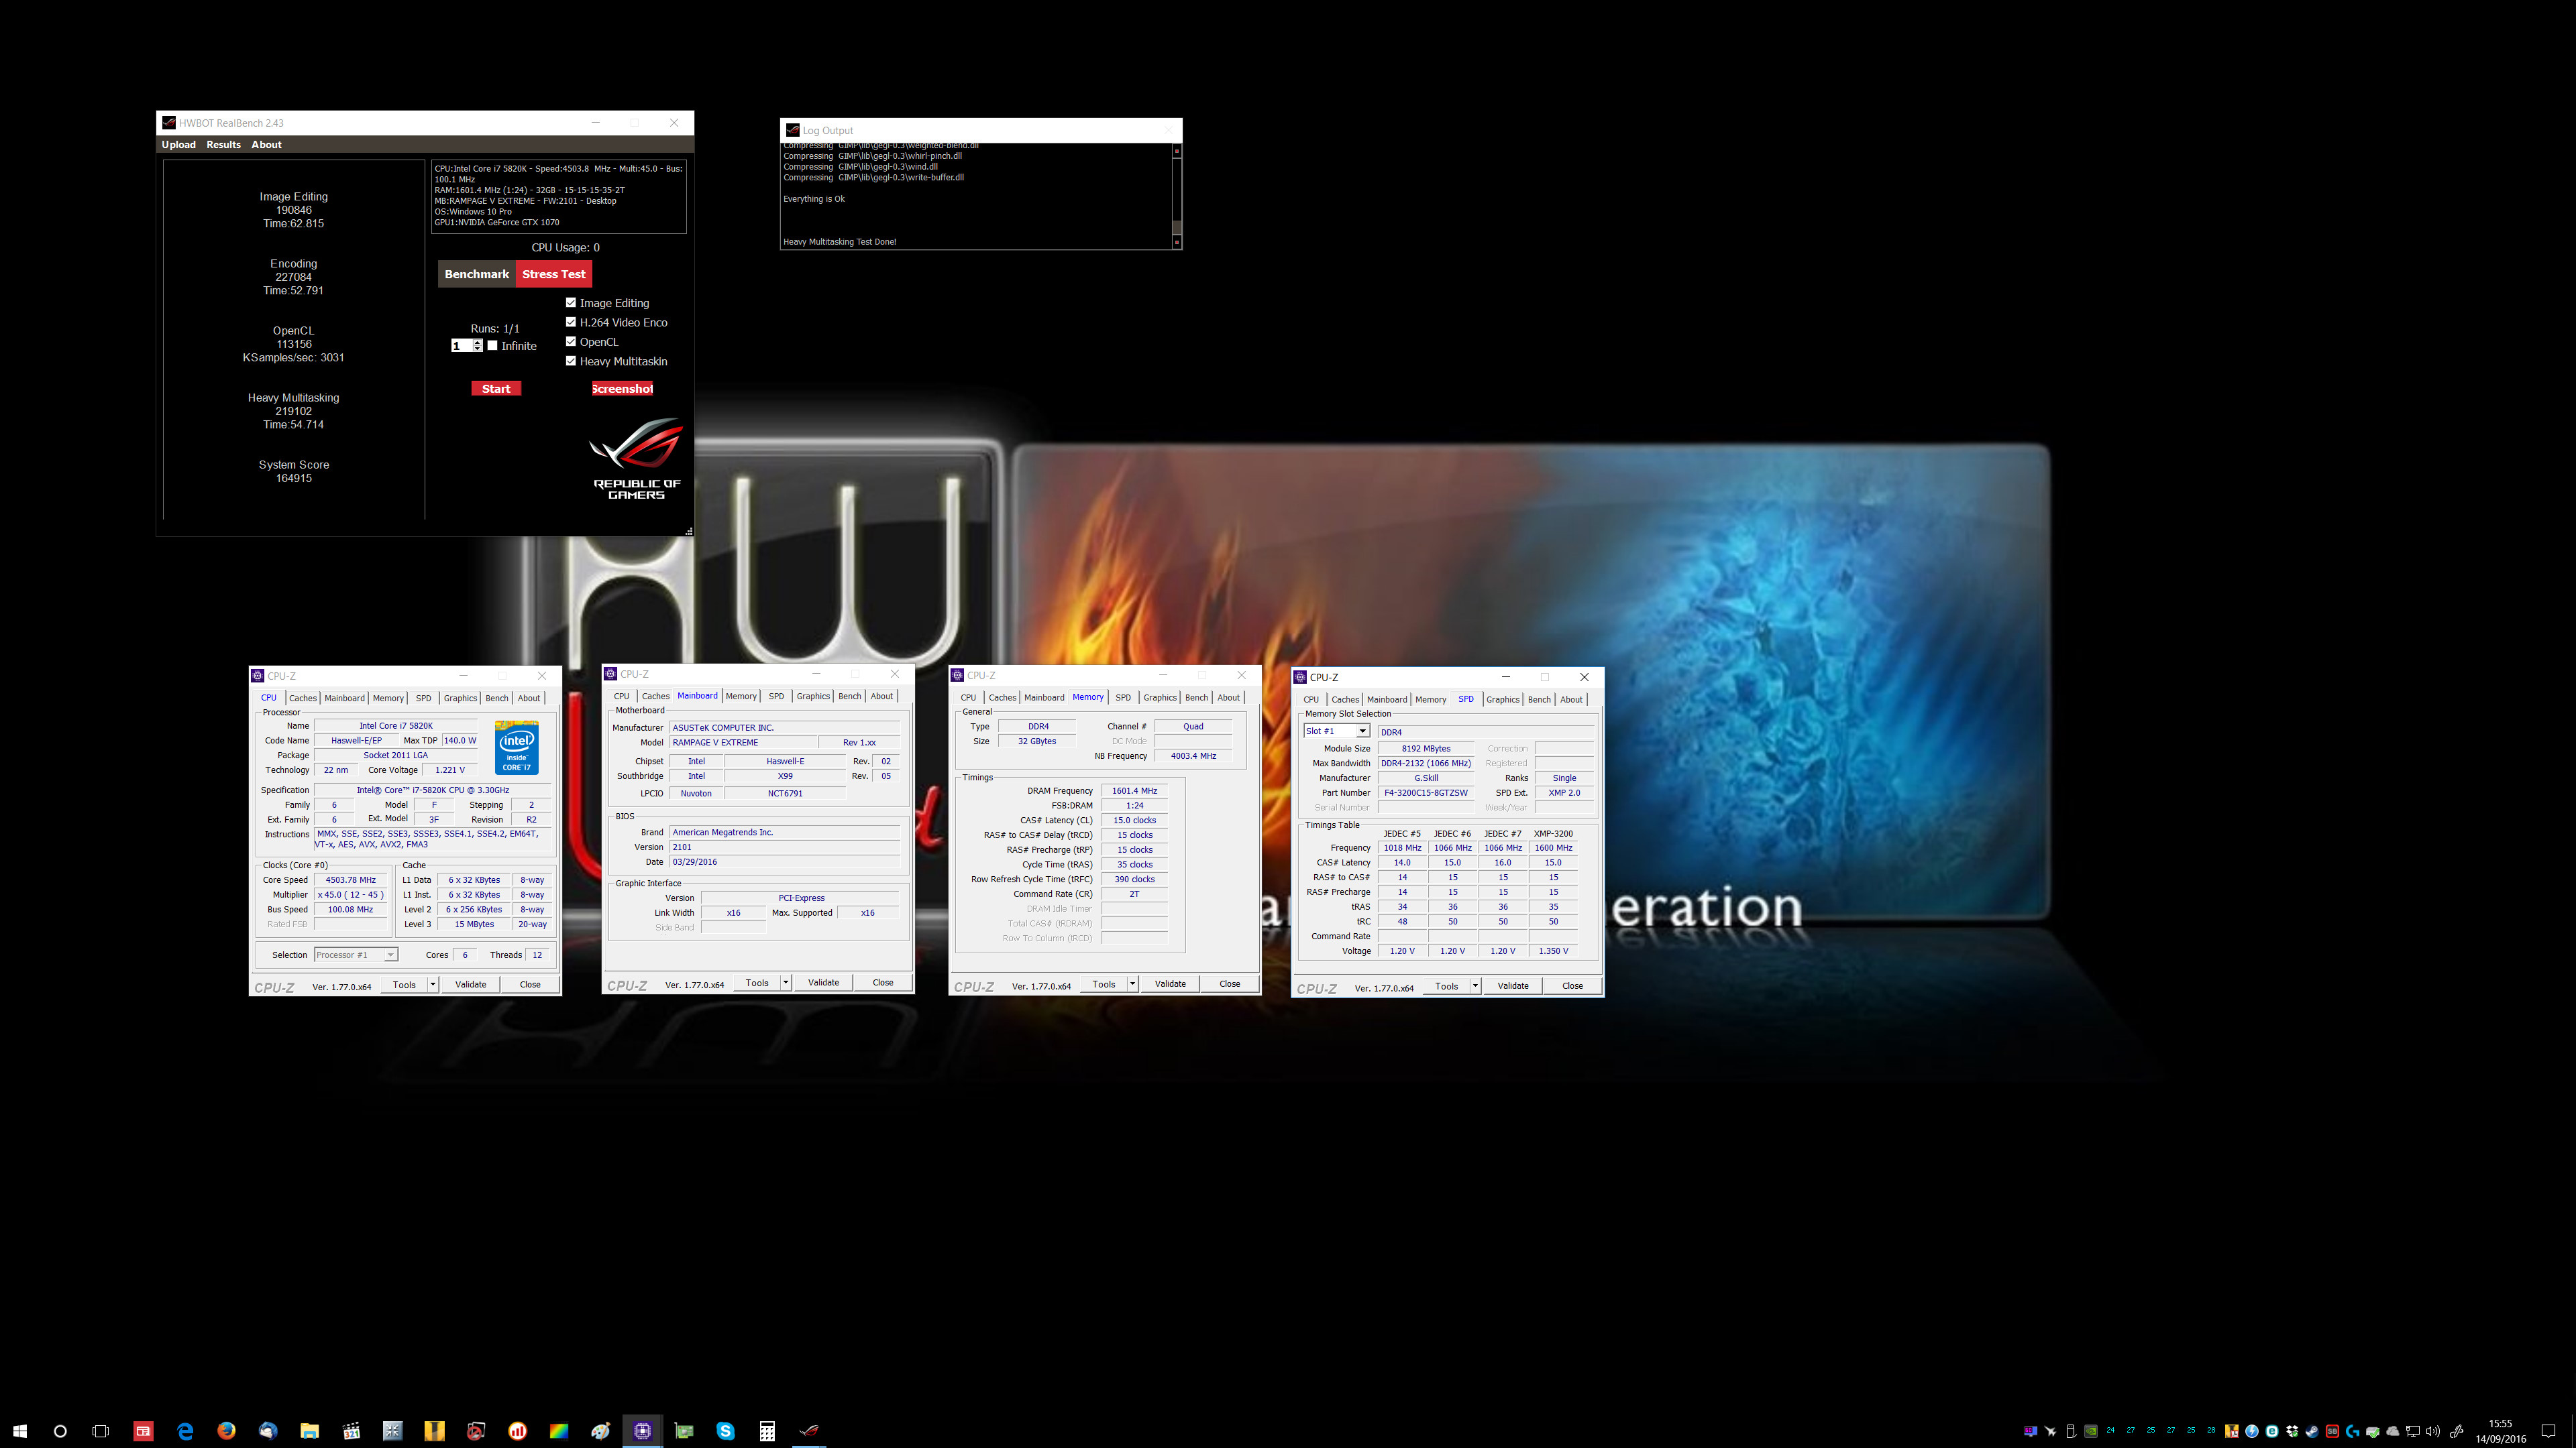This screenshot has width=2576, height=1448.
Task: Uncheck Image Editing benchmark checkbox
Action: click(x=571, y=303)
